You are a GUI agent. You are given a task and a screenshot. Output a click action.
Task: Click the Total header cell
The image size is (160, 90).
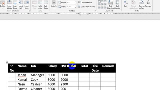(x=84, y=68)
